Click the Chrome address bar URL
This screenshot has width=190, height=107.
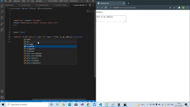pyautogui.click(x=124, y=7)
